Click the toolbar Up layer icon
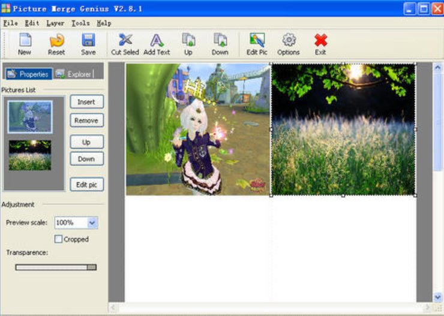444x316 pixels. coord(188,40)
